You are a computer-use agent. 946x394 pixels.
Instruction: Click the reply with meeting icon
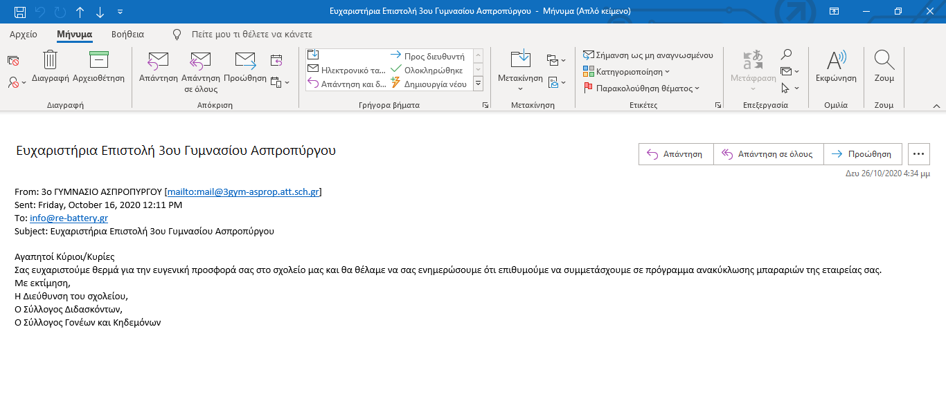point(276,59)
